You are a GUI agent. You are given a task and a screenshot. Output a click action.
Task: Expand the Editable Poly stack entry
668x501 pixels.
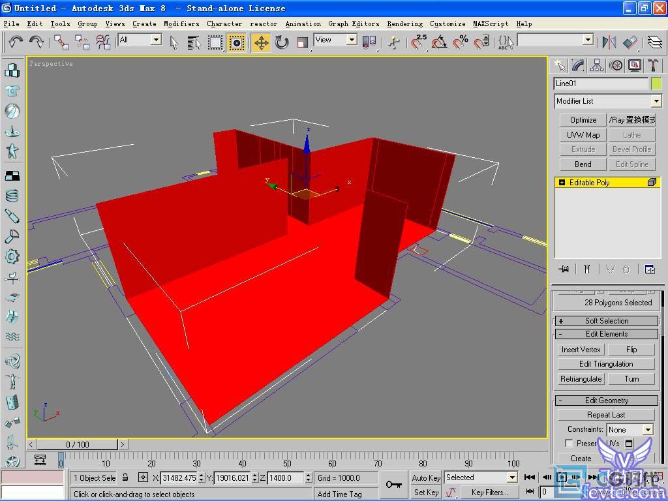coord(562,183)
